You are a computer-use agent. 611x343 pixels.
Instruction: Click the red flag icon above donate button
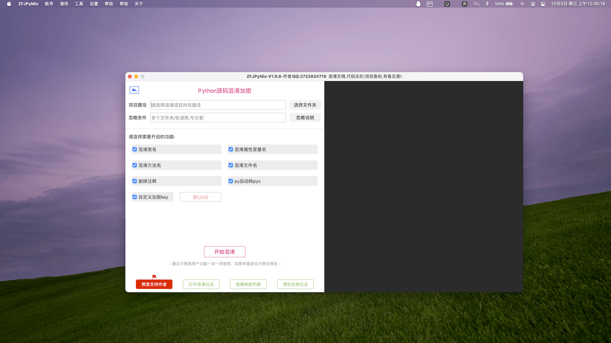pyautogui.click(x=154, y=277)
